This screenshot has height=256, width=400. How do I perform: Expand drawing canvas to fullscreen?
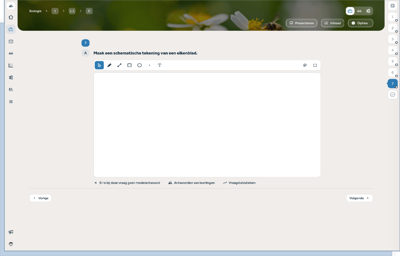point(315,65)
